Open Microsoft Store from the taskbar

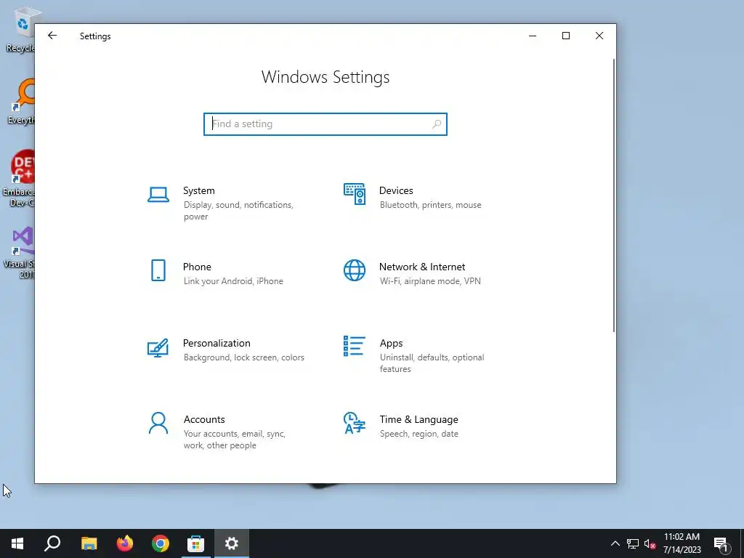[x=195, y=543]
